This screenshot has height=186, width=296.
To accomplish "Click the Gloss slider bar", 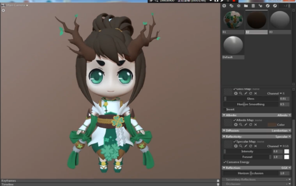I will (251, 99).
